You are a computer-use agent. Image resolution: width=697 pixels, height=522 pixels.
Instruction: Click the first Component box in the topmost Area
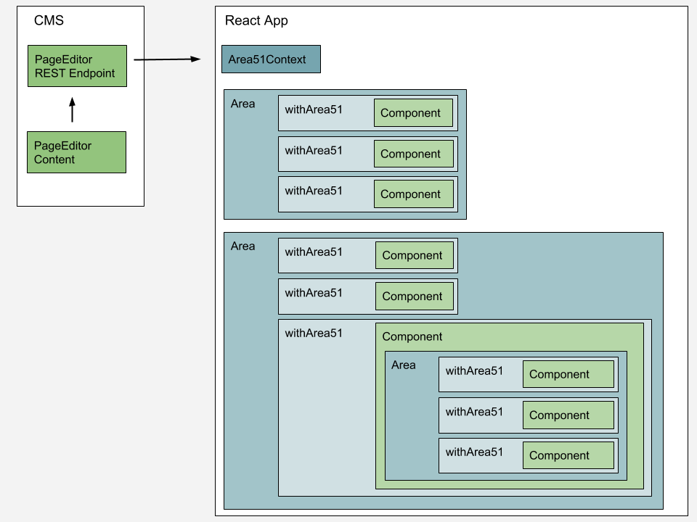(413, 113)
